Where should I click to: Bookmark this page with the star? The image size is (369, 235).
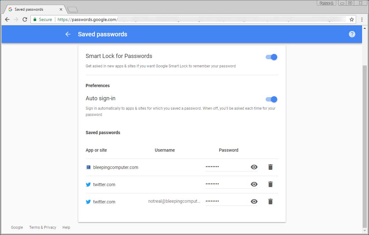pyautogui.click(x=352, y=19)
